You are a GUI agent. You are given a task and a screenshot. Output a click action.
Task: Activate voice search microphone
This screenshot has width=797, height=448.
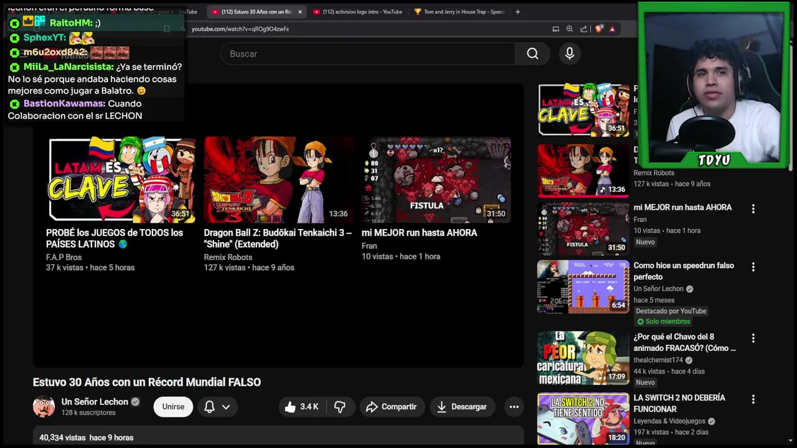569,54
